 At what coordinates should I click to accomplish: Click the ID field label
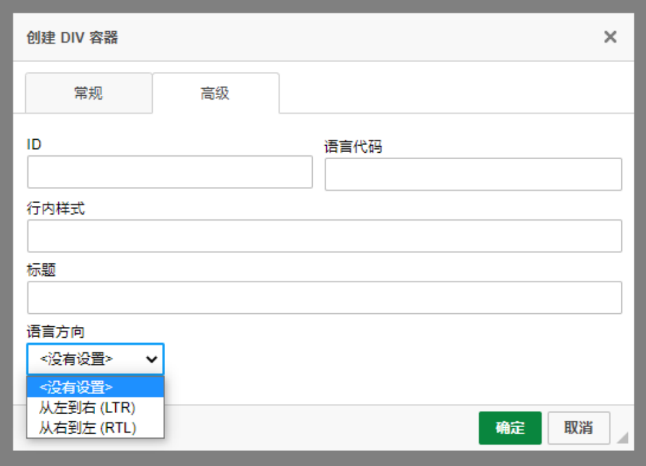tap(34, 144)
